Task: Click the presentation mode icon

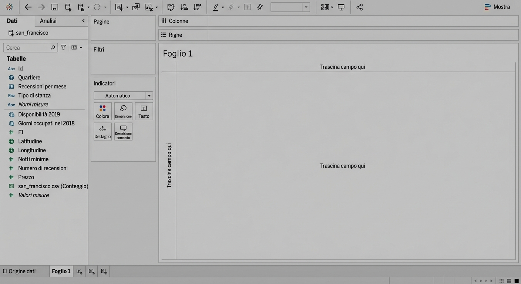Action: tap(341, 7)
